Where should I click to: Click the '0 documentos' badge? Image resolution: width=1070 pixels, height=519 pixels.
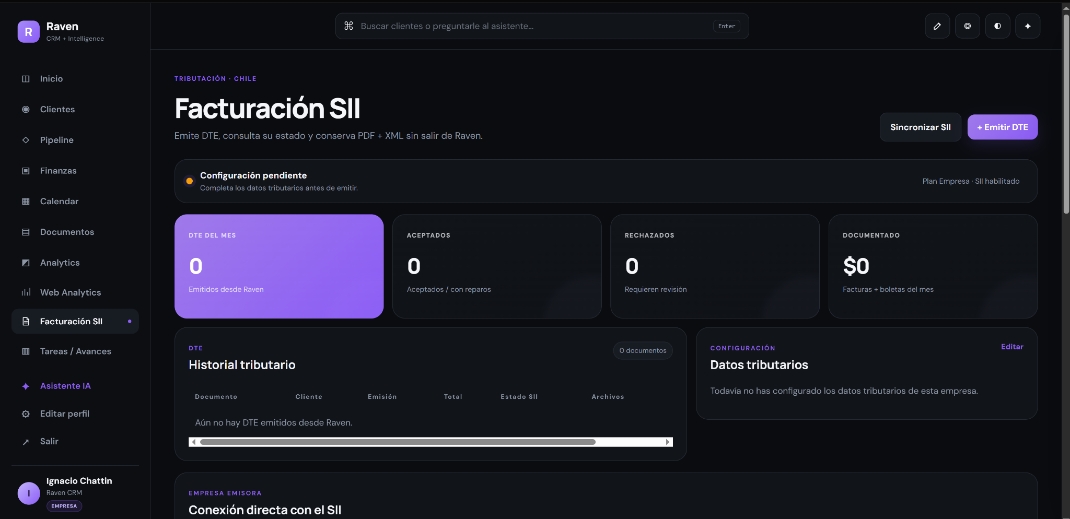643,351
